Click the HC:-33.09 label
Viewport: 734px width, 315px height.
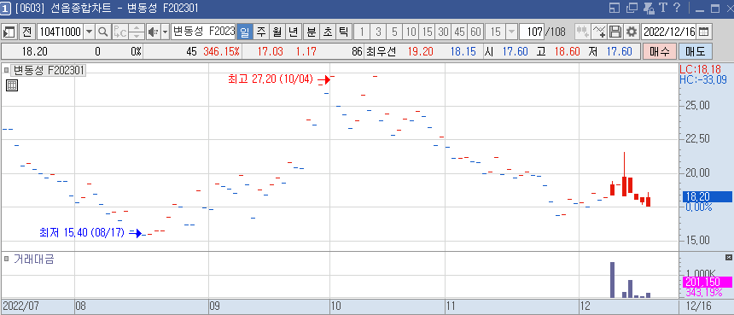(702, 79)
